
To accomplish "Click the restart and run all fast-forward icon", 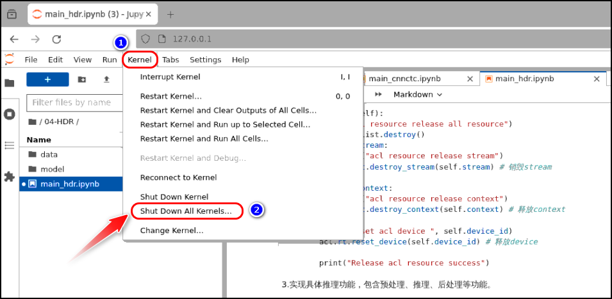I will point(378,94).
